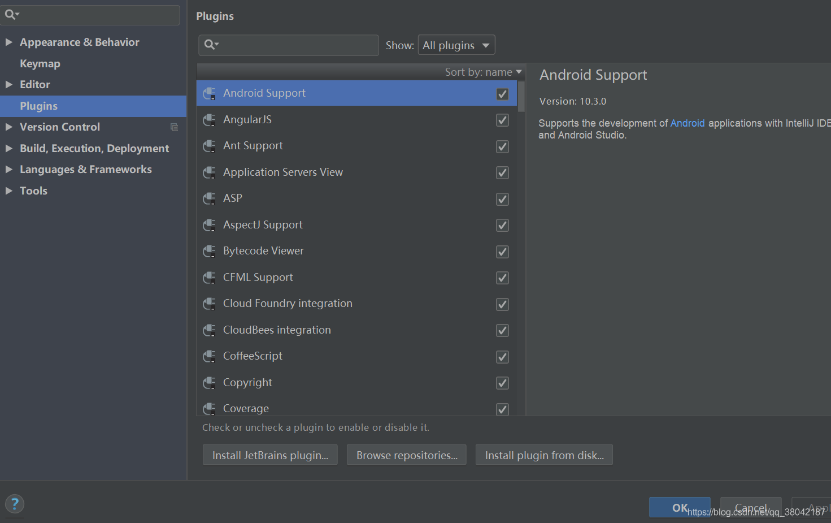Uncheck the AngularJS plugin checkbox
The height and width of the screenshot is (523, 831).
(x=502, y=120)
